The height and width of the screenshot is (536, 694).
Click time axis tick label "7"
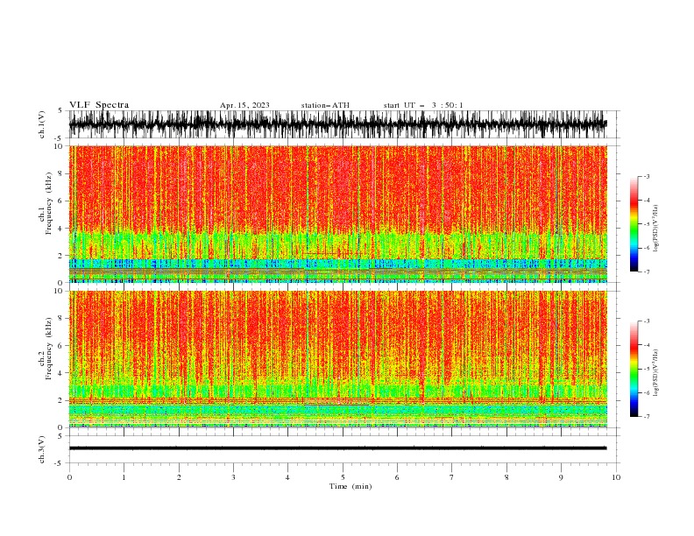pos(451,477)
